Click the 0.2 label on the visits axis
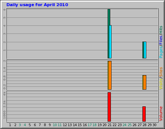165x129 pixels. 5,87
